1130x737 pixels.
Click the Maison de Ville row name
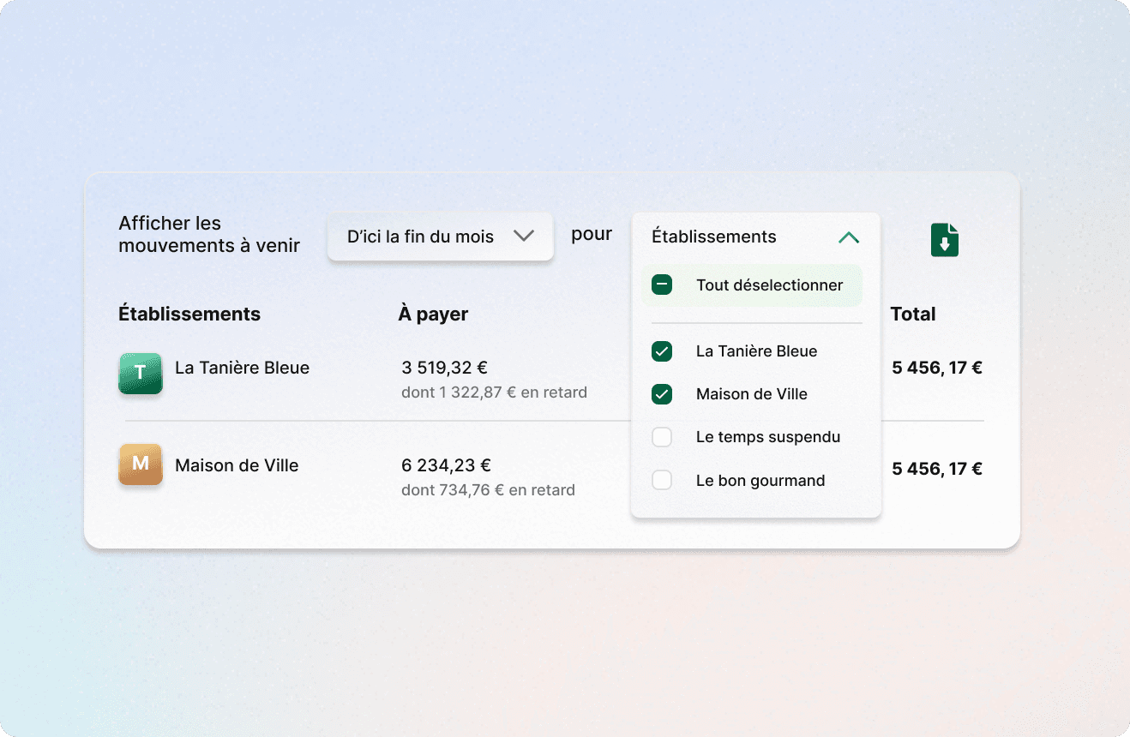point(237,464)
